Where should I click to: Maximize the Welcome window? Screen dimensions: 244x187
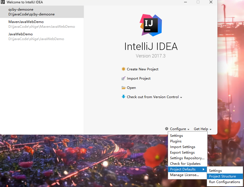(198, 2)
